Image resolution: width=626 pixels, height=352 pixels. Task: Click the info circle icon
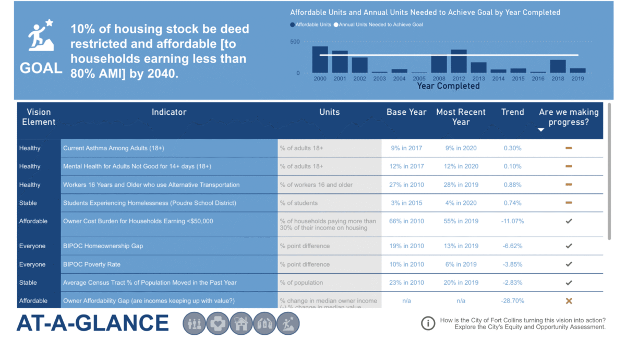click(x=428, y=323)
